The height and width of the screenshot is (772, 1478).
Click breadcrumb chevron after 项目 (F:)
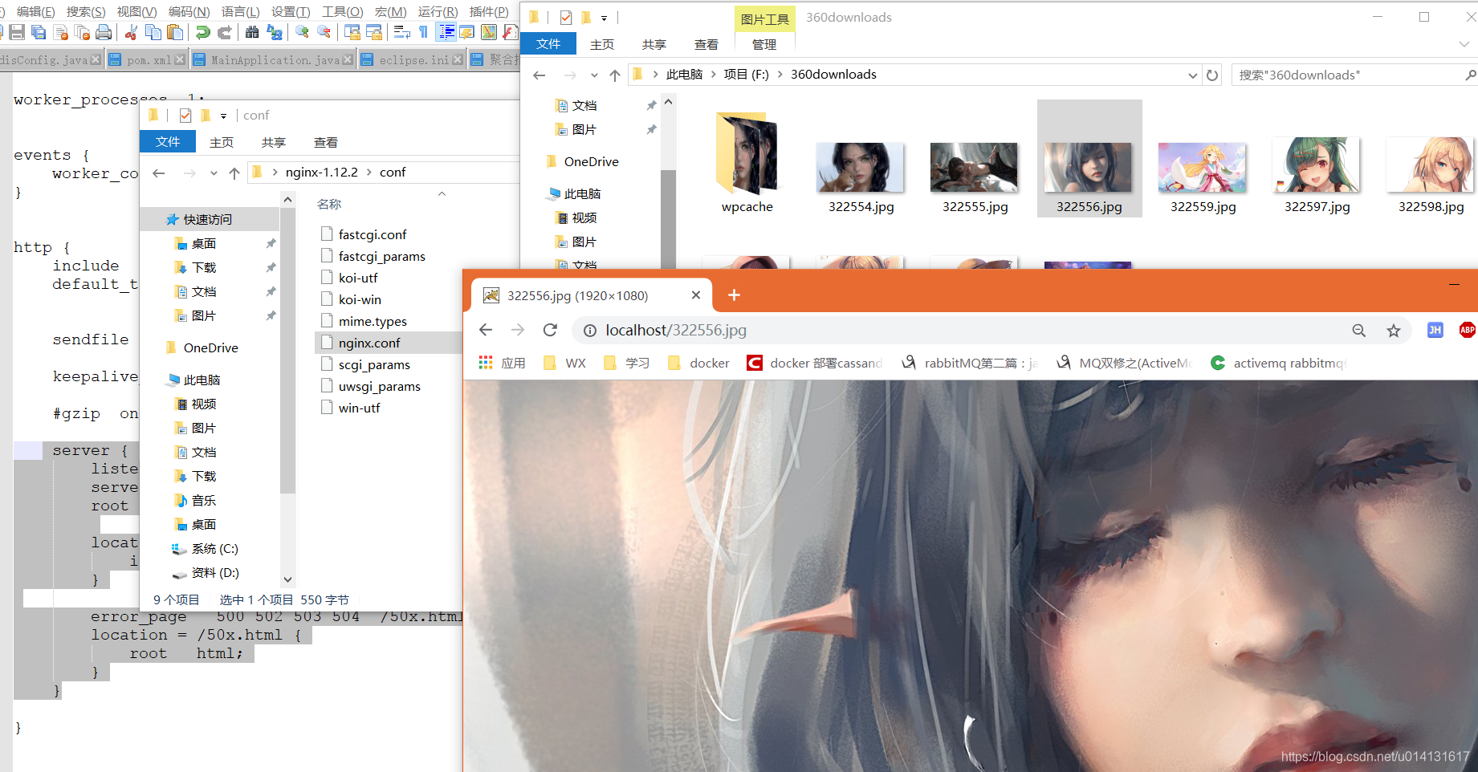780,75
